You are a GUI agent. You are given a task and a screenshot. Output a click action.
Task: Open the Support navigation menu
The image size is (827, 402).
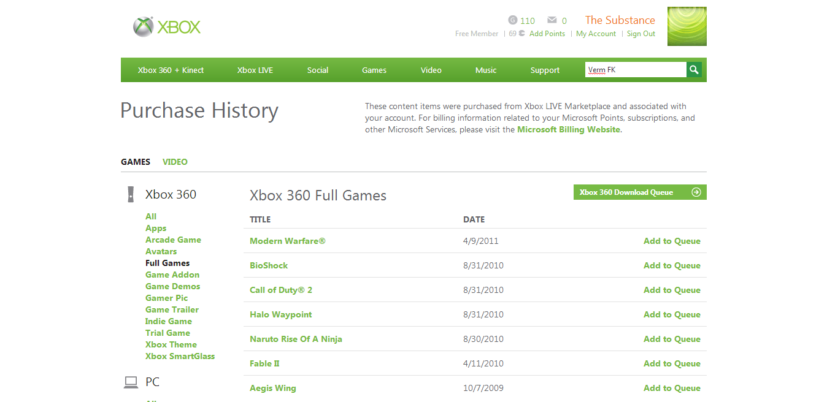coord(545,70)
